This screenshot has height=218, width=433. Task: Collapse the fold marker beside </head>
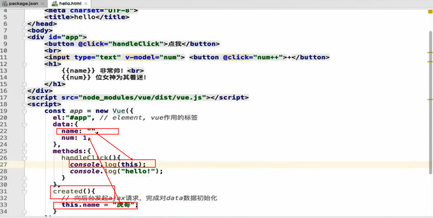pos(24,24)
